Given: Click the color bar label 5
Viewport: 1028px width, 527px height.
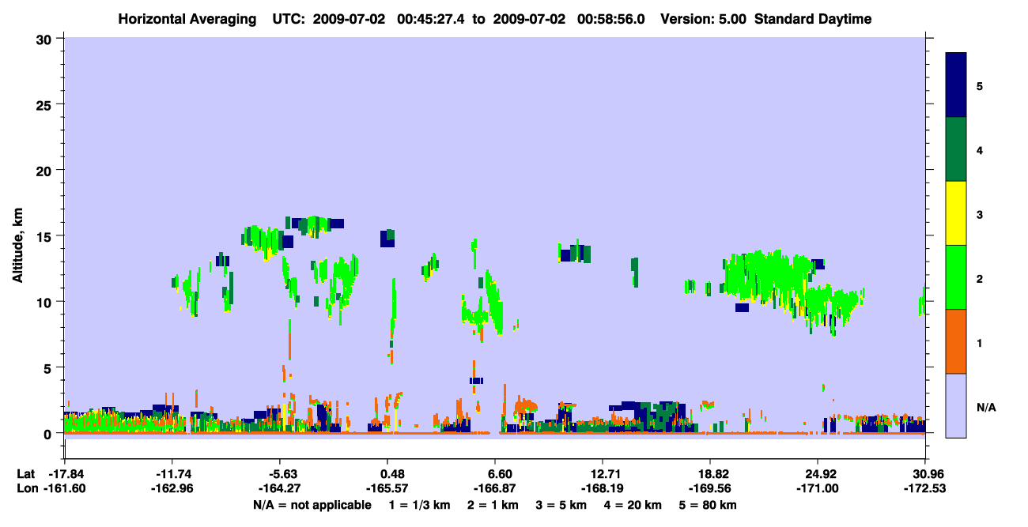Looking at the screenshot, I should [980, 86].
